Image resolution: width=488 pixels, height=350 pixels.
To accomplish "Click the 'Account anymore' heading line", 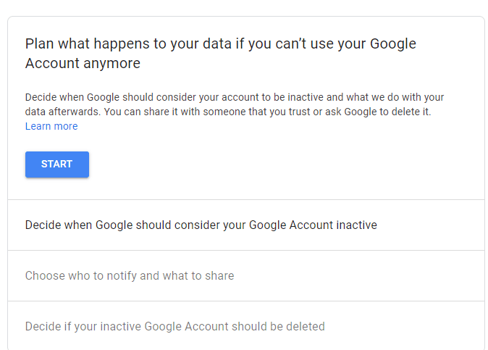I will [83, 63].
